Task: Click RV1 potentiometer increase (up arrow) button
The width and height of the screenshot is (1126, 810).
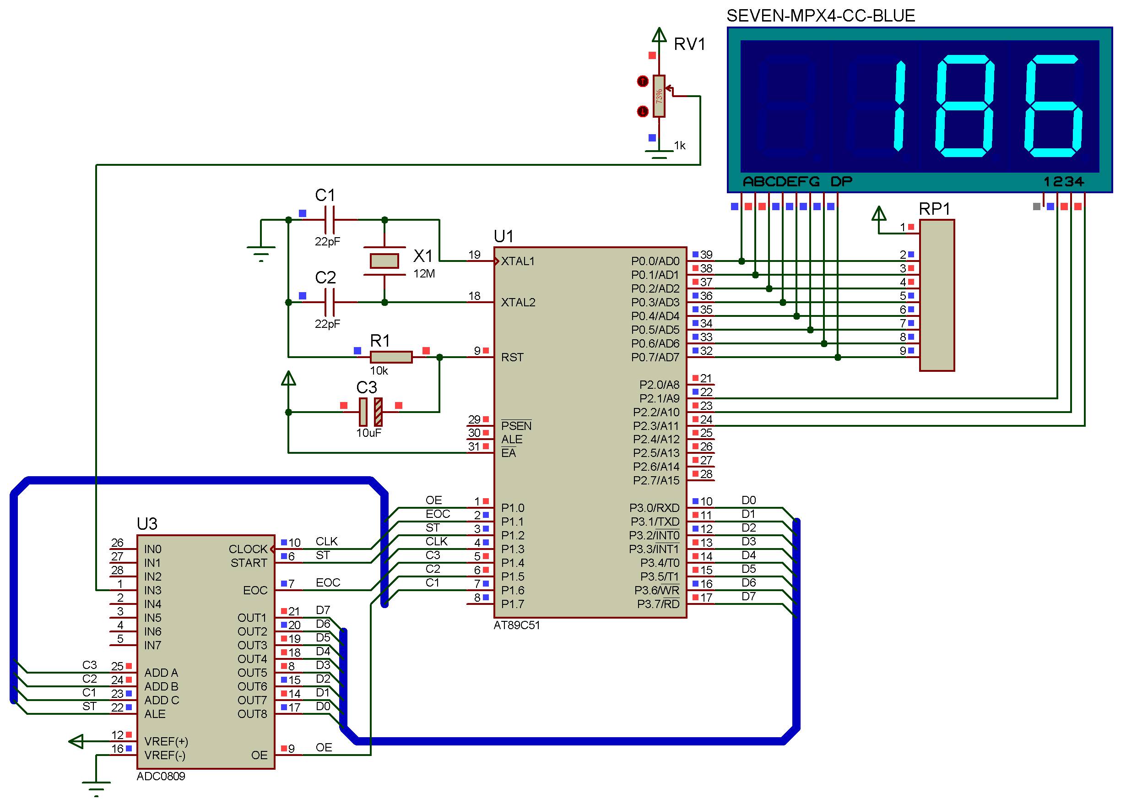Action: pyautogui.click(x=643, y=81)
